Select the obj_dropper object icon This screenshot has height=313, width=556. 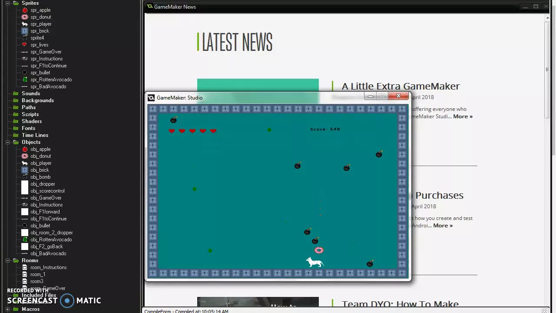point(25,184)
